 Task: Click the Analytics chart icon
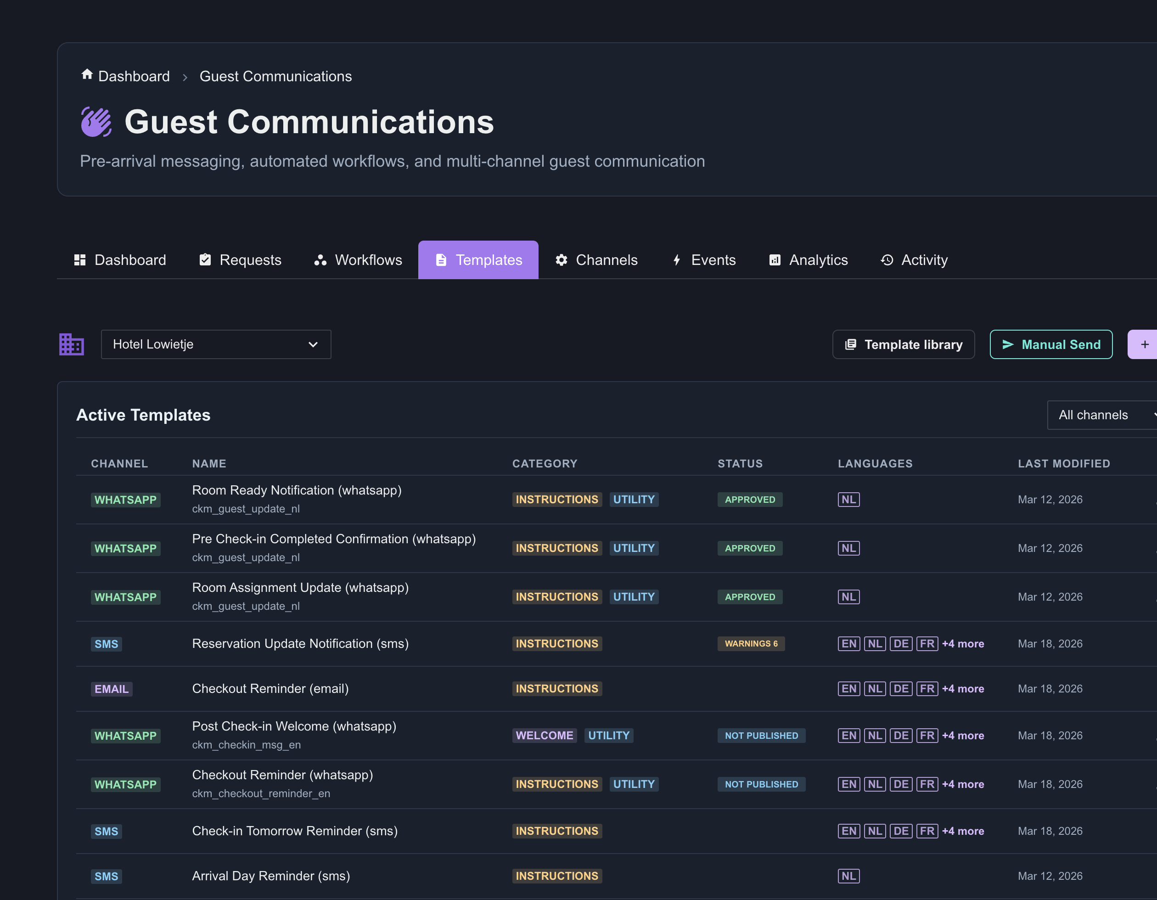[x=775, y=260]
